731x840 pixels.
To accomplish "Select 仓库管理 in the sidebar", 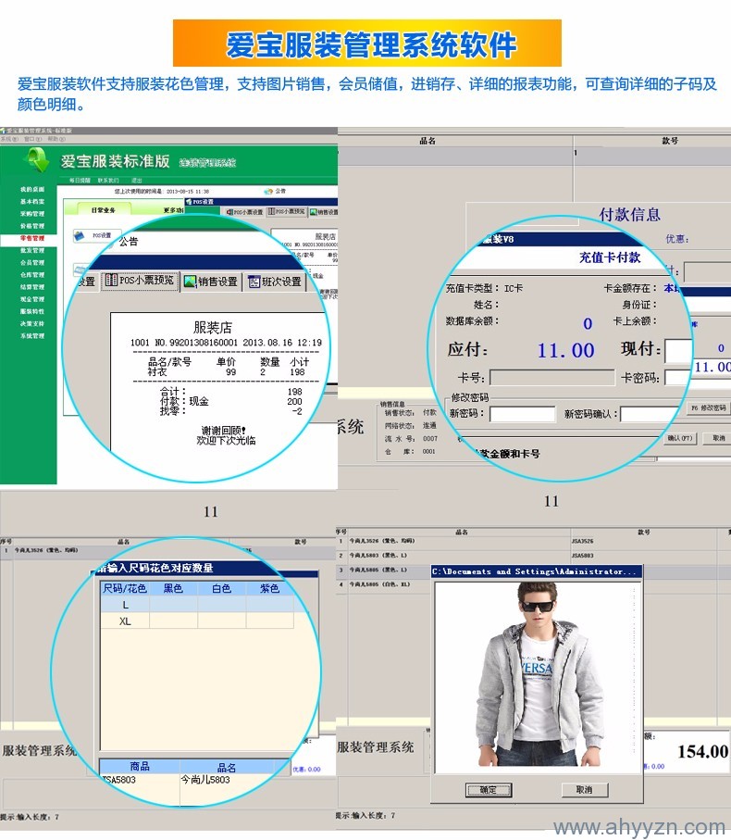I will pyautogui.click(x=31, y=274).
